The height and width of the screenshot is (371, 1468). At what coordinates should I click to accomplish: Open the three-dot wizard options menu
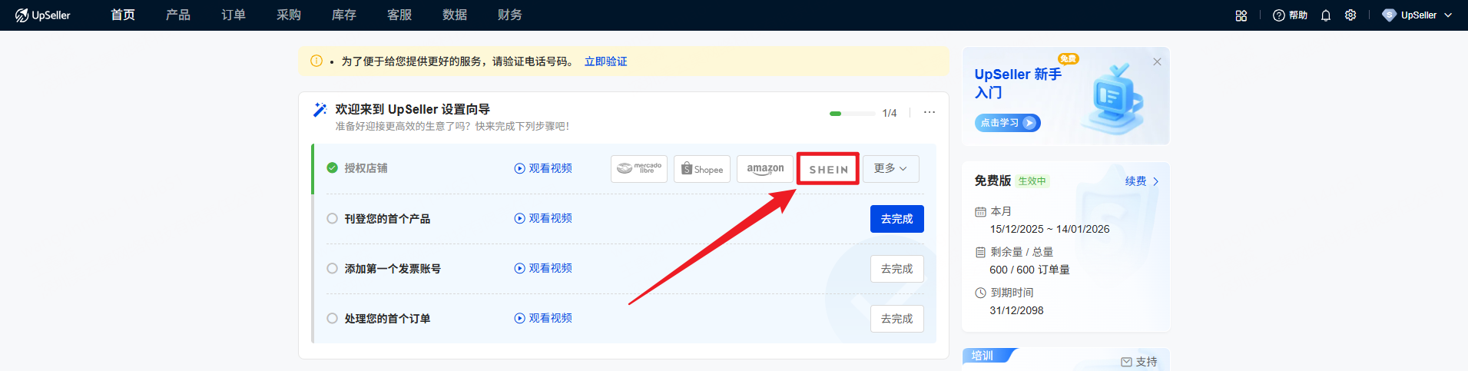pyautogui.click(x=930, y=112)
